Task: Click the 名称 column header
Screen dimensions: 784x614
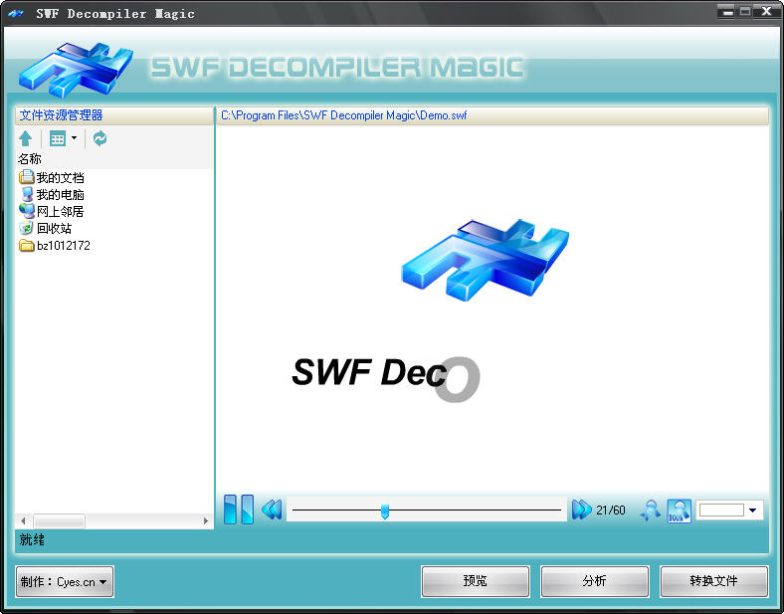Action: point(30,159)
